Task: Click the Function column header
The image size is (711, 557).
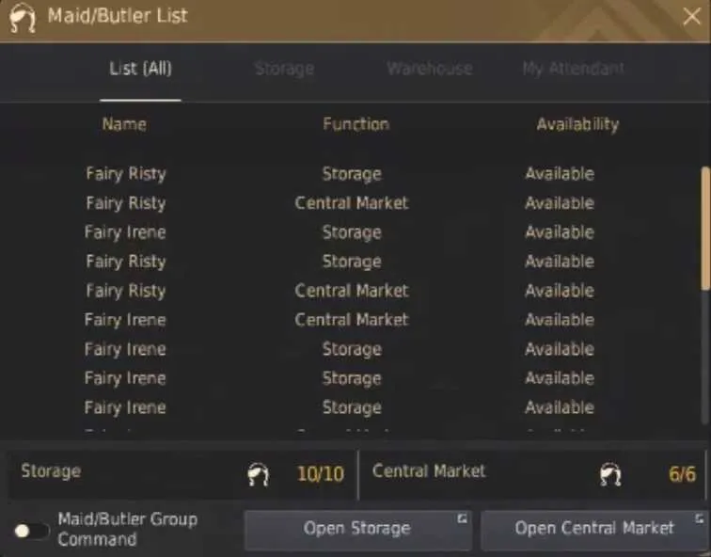Action: point(355,124)
